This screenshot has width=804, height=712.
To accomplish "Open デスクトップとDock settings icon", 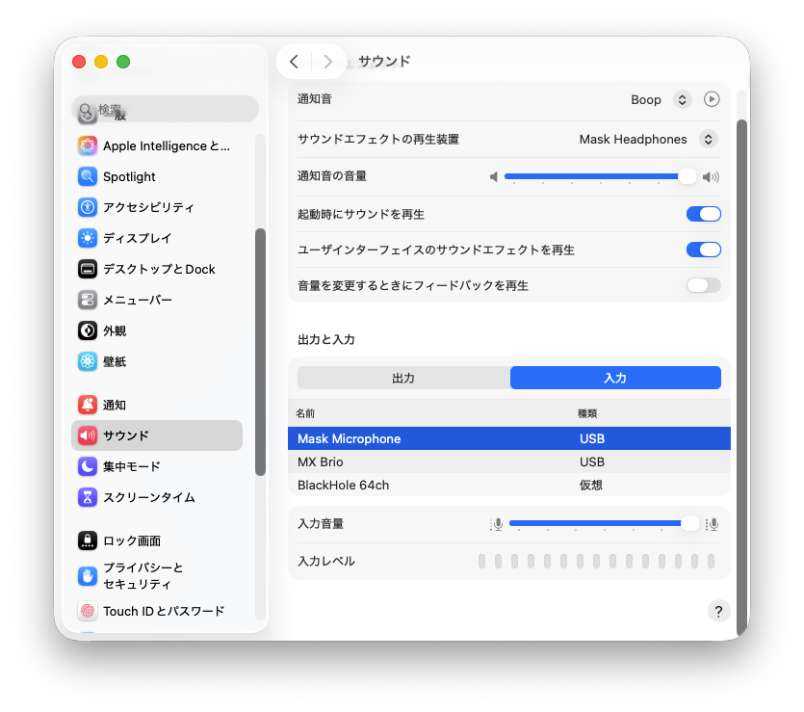I will click(x=88, y=269).
